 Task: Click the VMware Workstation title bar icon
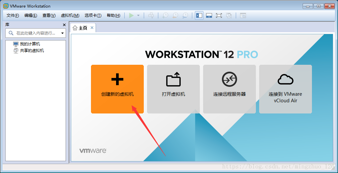tap(6, 6)
